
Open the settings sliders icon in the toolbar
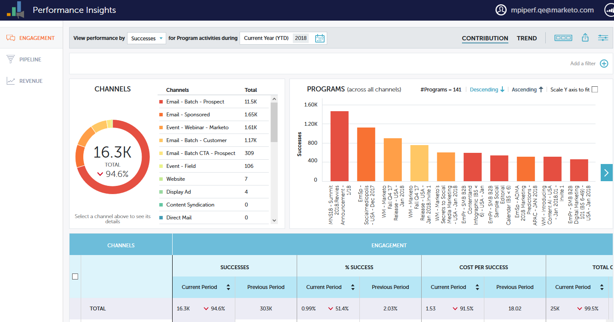[603, 38]
